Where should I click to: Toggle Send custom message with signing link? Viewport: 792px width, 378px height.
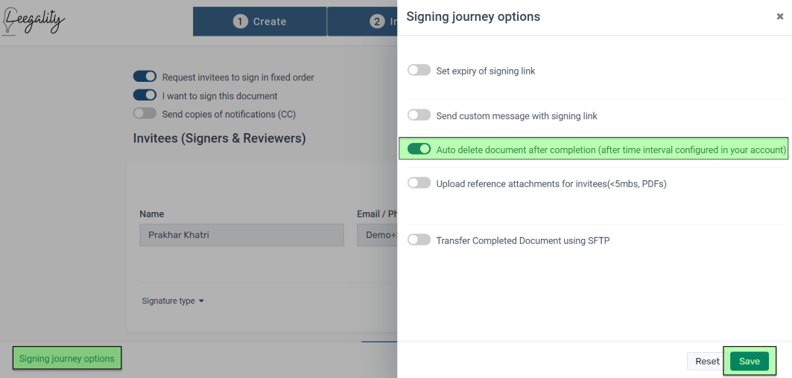point(419,115)
